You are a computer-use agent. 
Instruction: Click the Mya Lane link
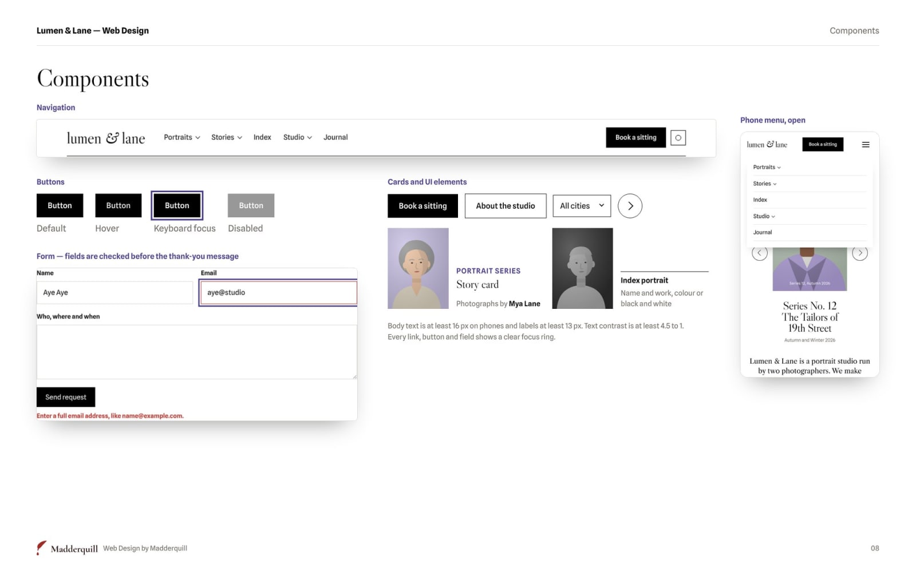(524, 304)
